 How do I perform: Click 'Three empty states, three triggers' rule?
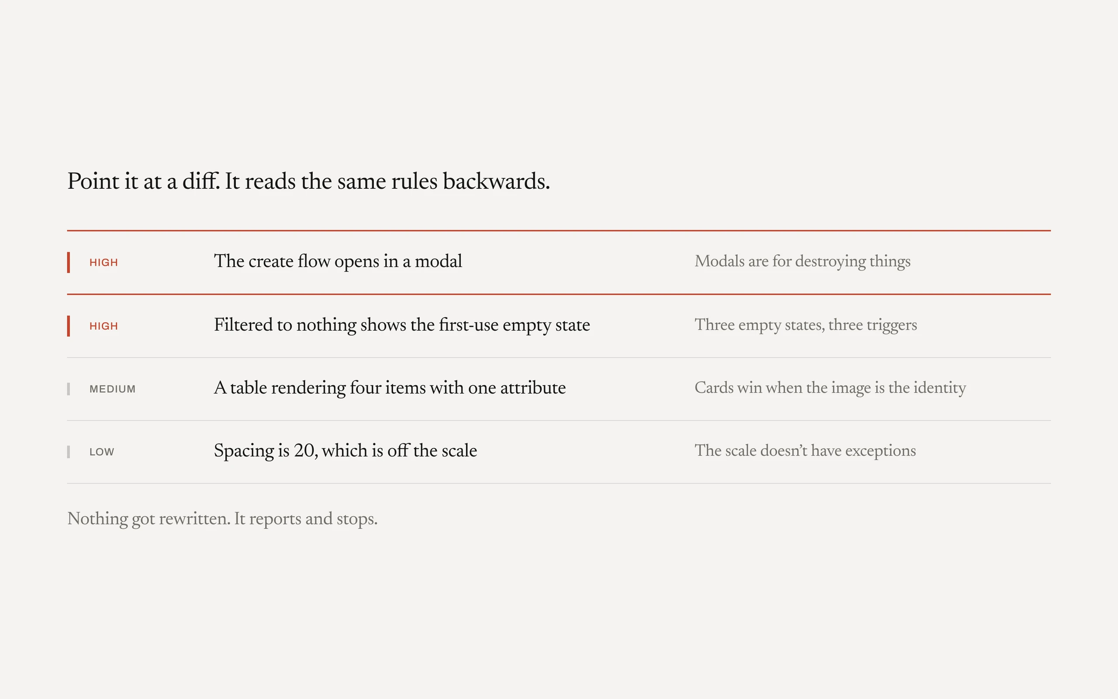pos(806,325)
